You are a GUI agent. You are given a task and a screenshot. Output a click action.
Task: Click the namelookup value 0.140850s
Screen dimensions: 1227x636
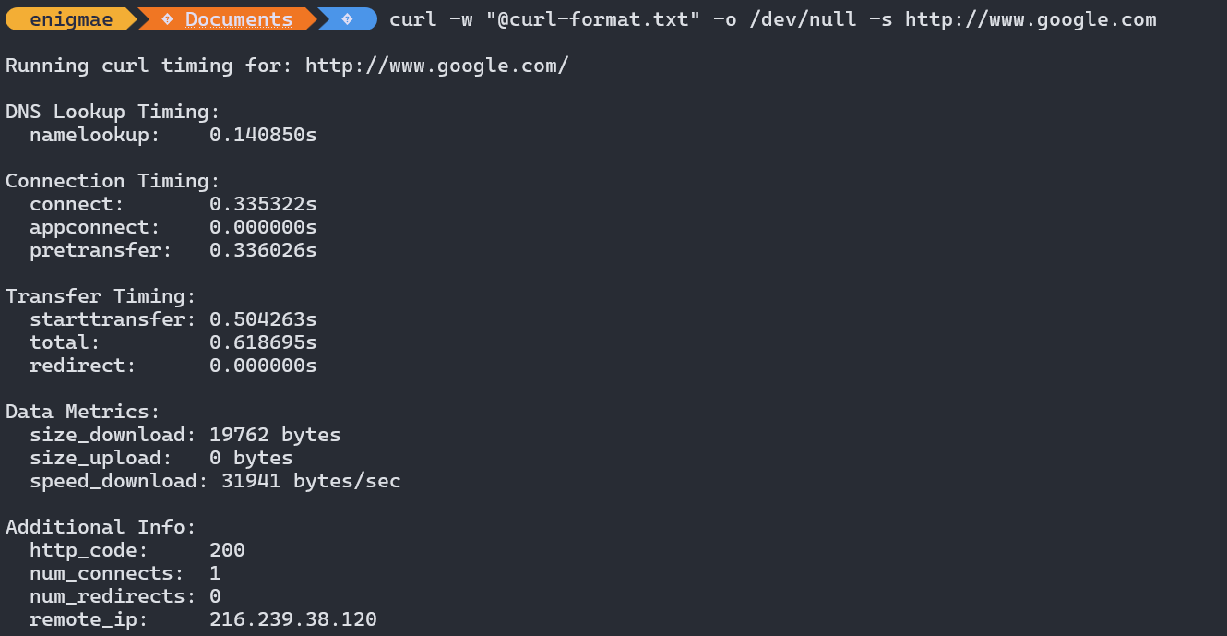click(263, 135)
